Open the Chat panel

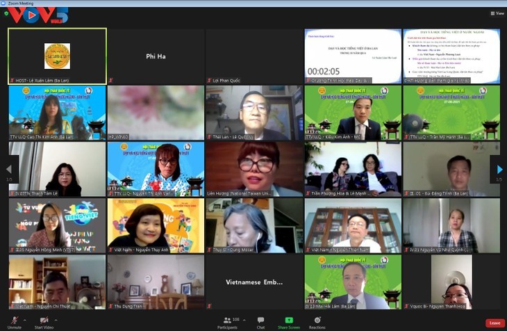pyautogui.click(x=260, y=321)
